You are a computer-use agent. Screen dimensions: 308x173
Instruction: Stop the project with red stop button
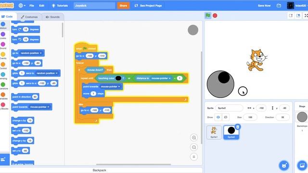pos(215,15)
